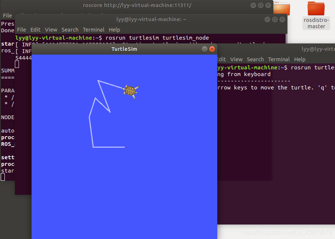Open Search menu in turtlesim_node terminal
Screen dimensions: 335x239
point(70,30)
